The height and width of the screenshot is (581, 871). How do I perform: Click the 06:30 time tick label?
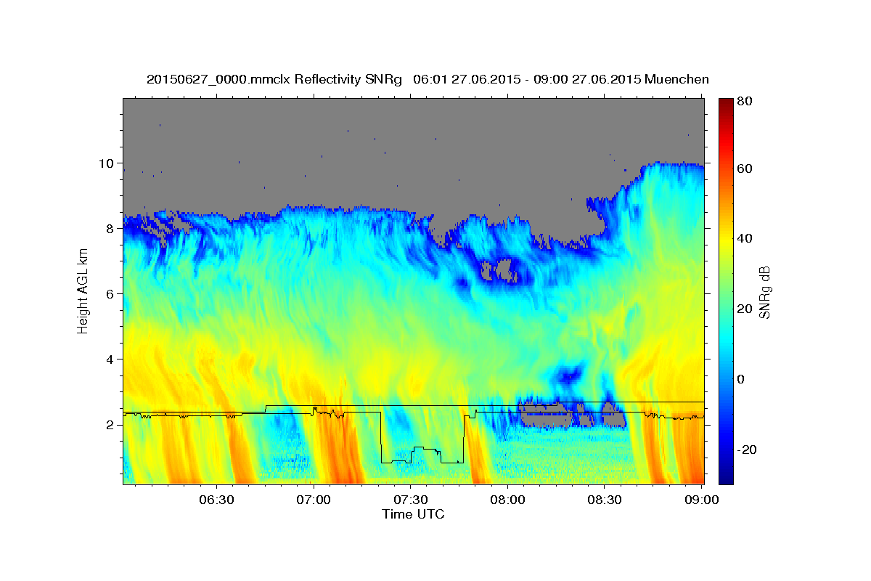tap(216, 500)
